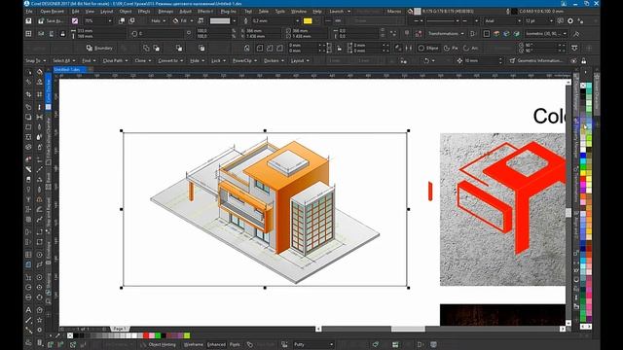Click the Fill bucket icon
Image resolution: width=623 pixels, height=350 pixels.
coord(175,20)
